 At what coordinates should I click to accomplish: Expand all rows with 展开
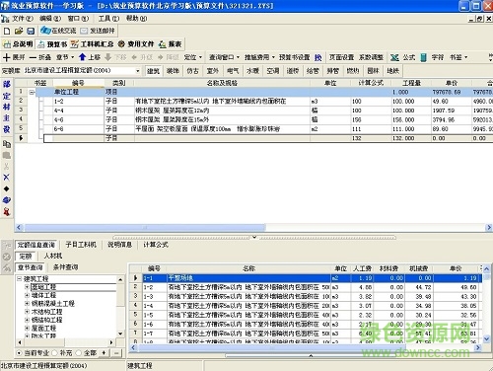click(x=14, y=57)
